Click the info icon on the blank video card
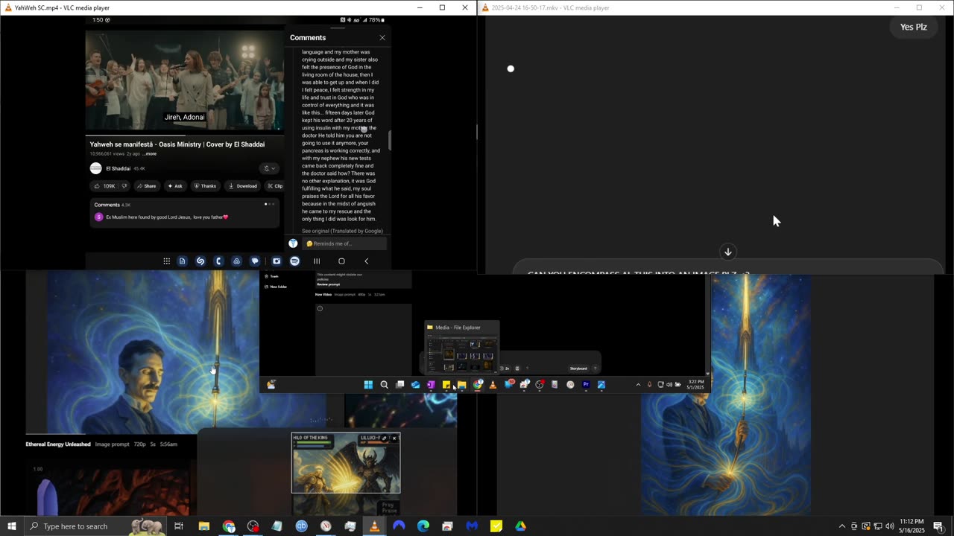 (x=320, y=308)
